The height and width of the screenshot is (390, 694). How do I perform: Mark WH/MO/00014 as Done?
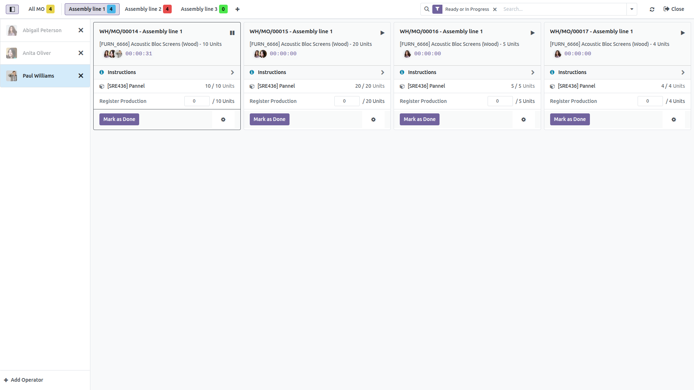pos(119,120)
